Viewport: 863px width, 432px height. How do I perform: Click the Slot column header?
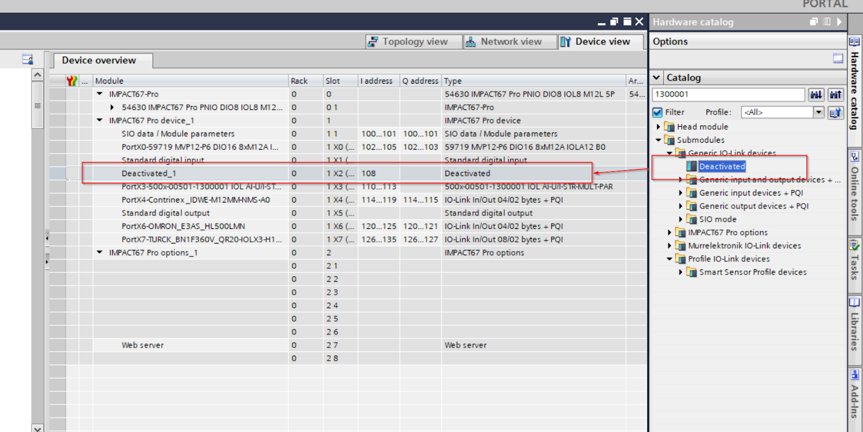click(x=340, y=81)
